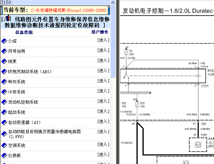Click the book icon beside 发动机控制系统
Image resolution: width=214 pixels, height=164 pixels.
tap(4, 102)
